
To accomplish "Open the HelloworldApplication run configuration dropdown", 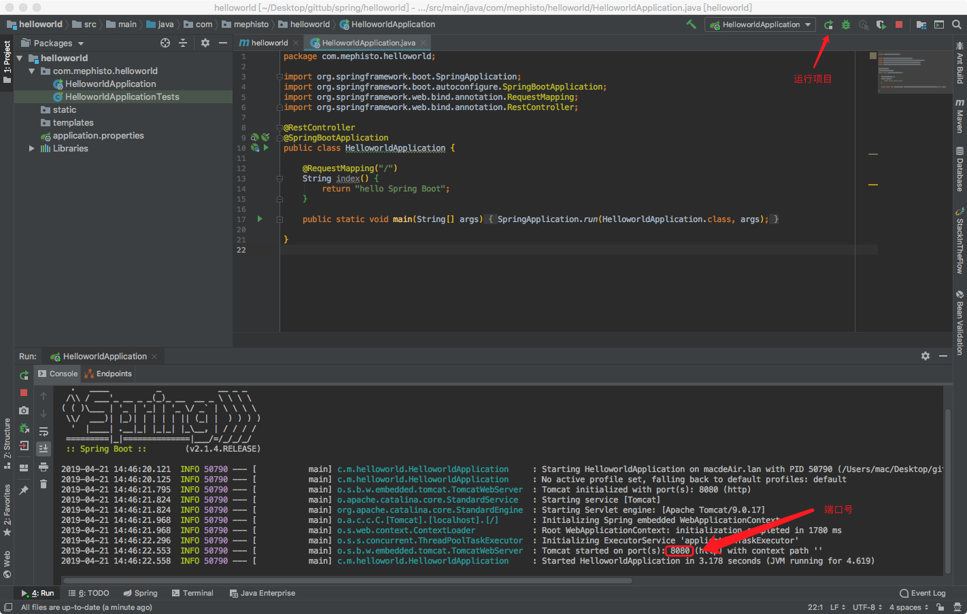I will [x=760, y=24].
